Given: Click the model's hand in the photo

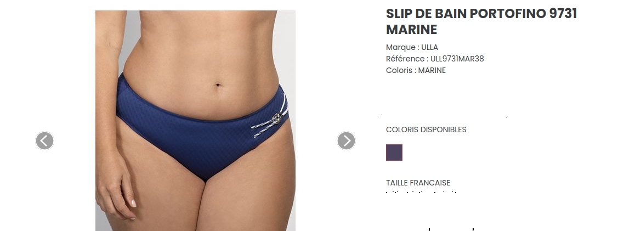Looking at the screenshot, I should click(116, 184).
